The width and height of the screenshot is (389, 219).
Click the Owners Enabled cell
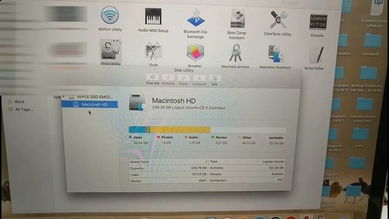click(x=246, y=174)
